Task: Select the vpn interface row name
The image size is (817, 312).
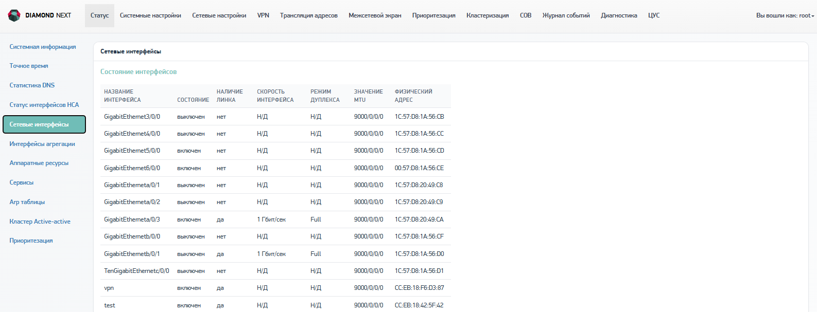Action: [109, 288]
